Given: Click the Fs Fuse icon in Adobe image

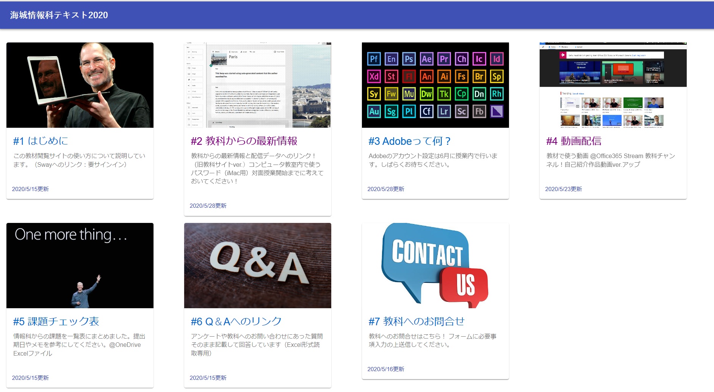Looking at the screenshot, I should (x=462, y=77).
